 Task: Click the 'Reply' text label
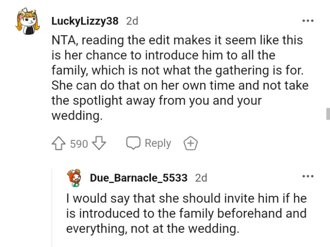pos(157,143)
